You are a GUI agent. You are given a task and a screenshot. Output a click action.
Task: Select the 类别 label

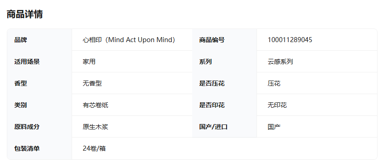pyautogui.click(x=21, y=105)
